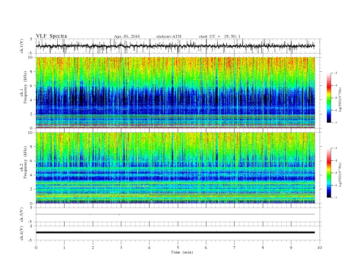The image size is (360, 278).
Task: Click the 'Time (min)' axis label
Action: [x=182, y=252]
